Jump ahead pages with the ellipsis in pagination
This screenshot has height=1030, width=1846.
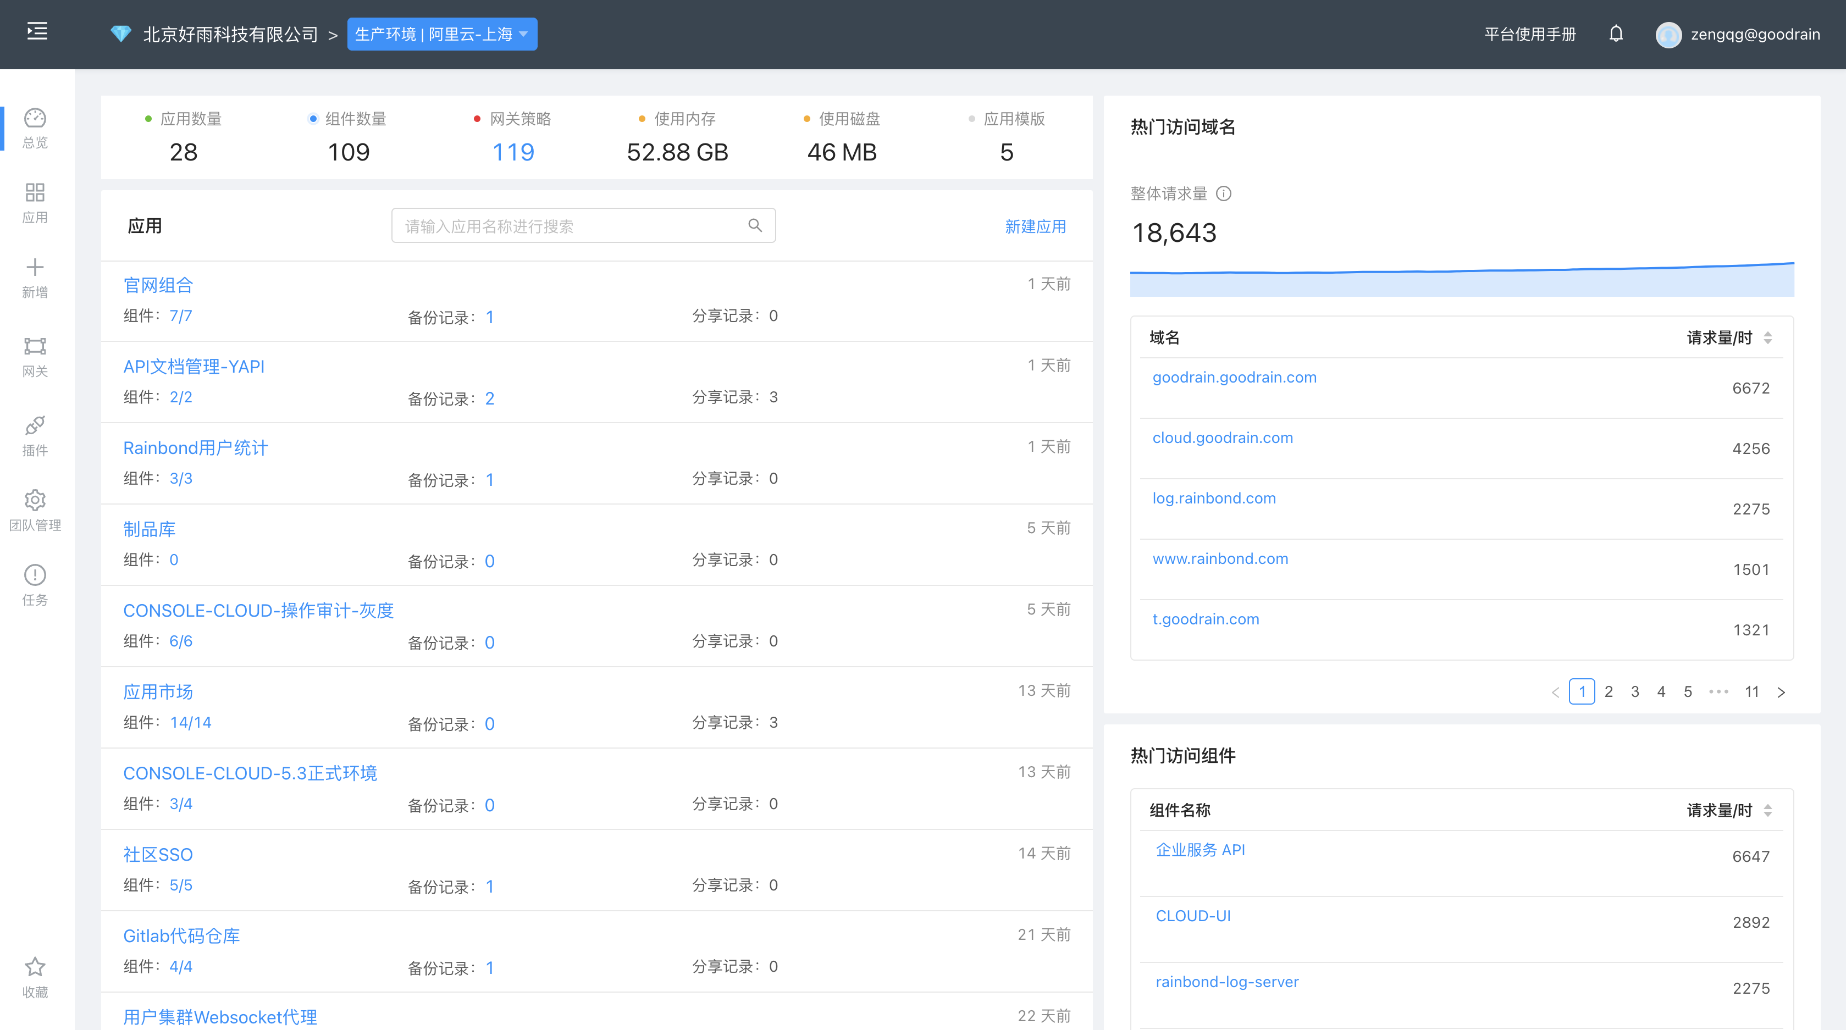point(1718,692)
